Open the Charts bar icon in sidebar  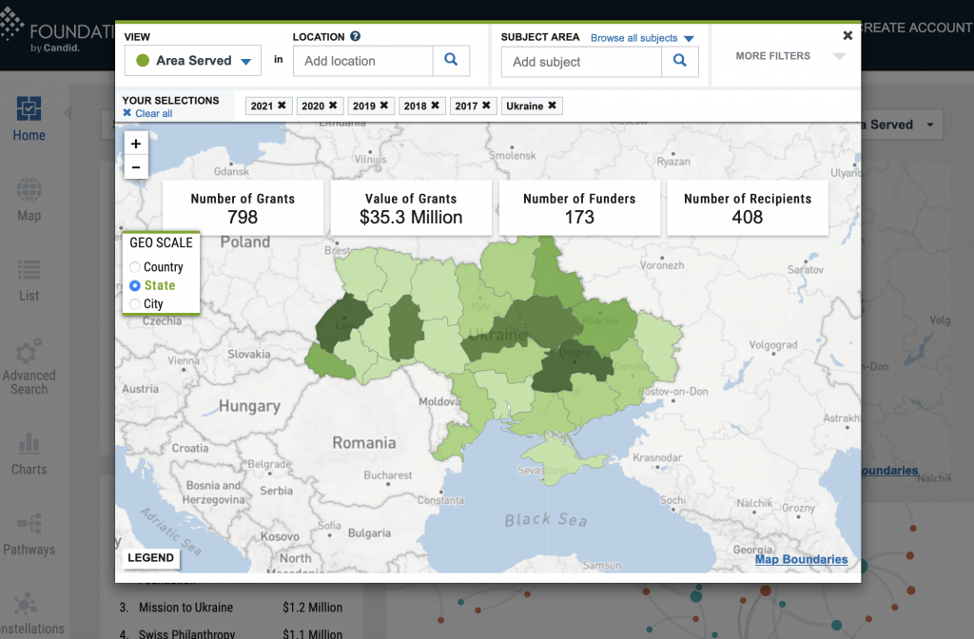[29, 443]
